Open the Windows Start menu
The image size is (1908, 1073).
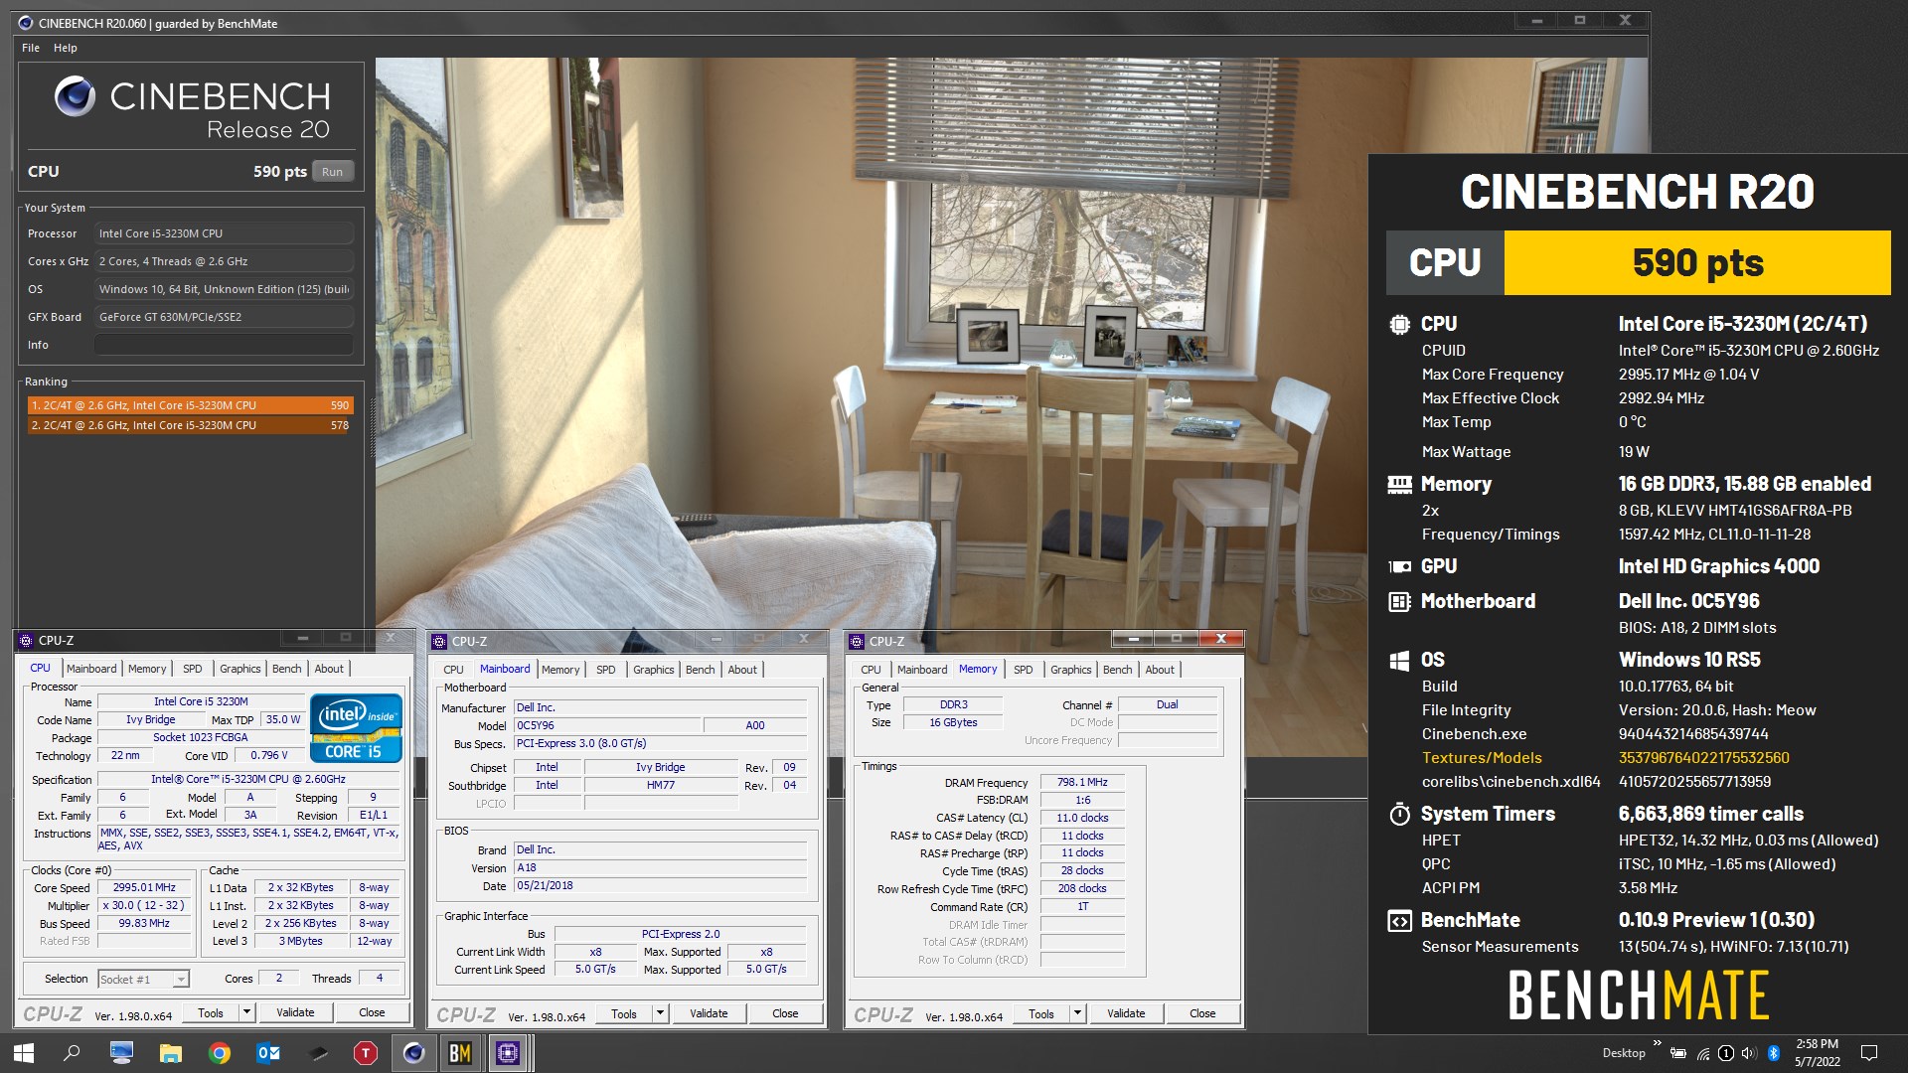coord(24,1053)
